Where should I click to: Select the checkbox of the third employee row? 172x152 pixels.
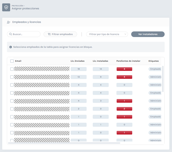coord(12,85)
